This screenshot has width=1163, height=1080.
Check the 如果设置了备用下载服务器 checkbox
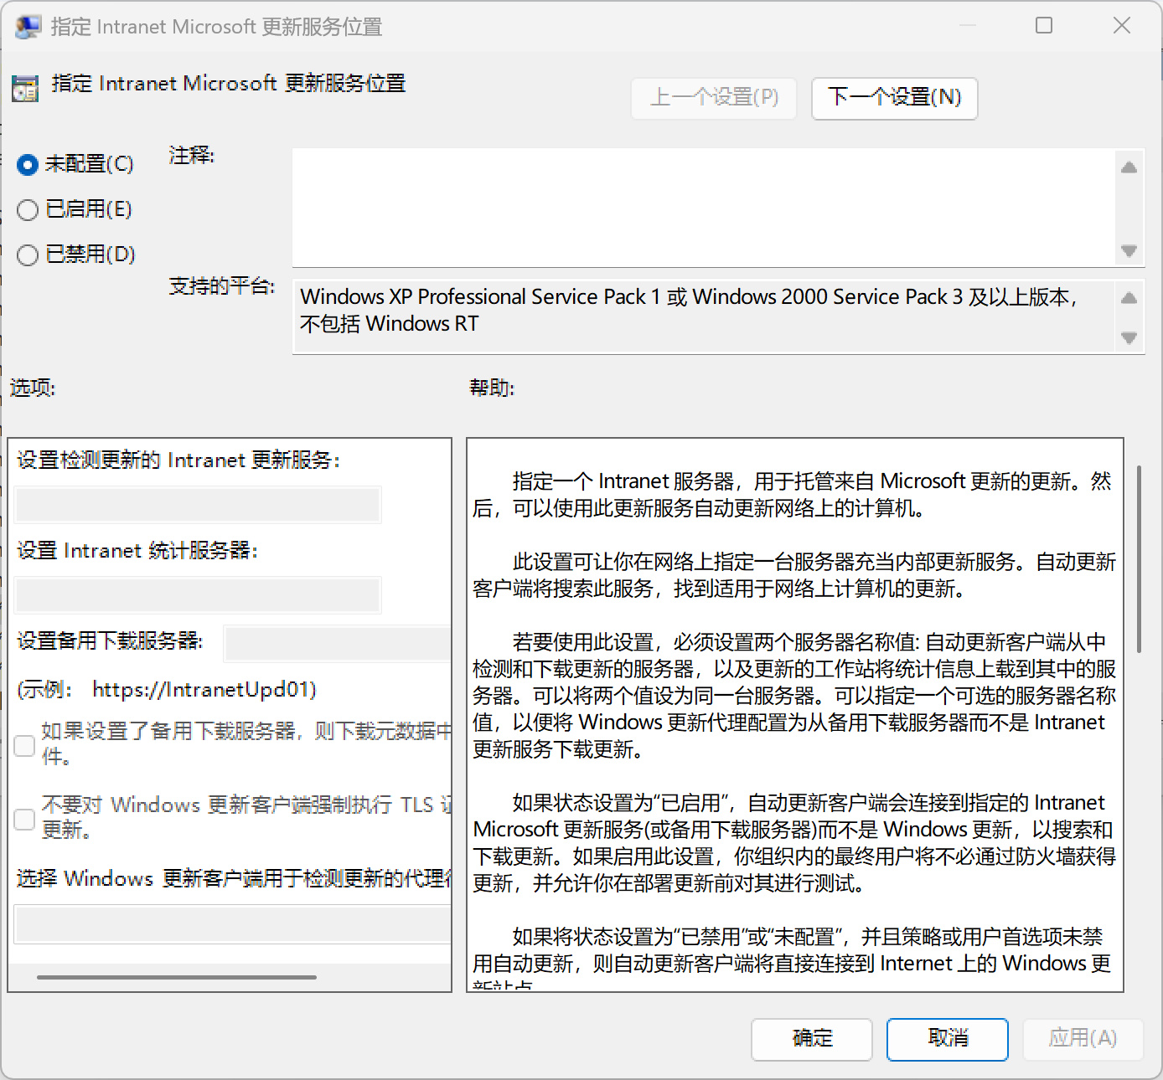pos(25,745)
